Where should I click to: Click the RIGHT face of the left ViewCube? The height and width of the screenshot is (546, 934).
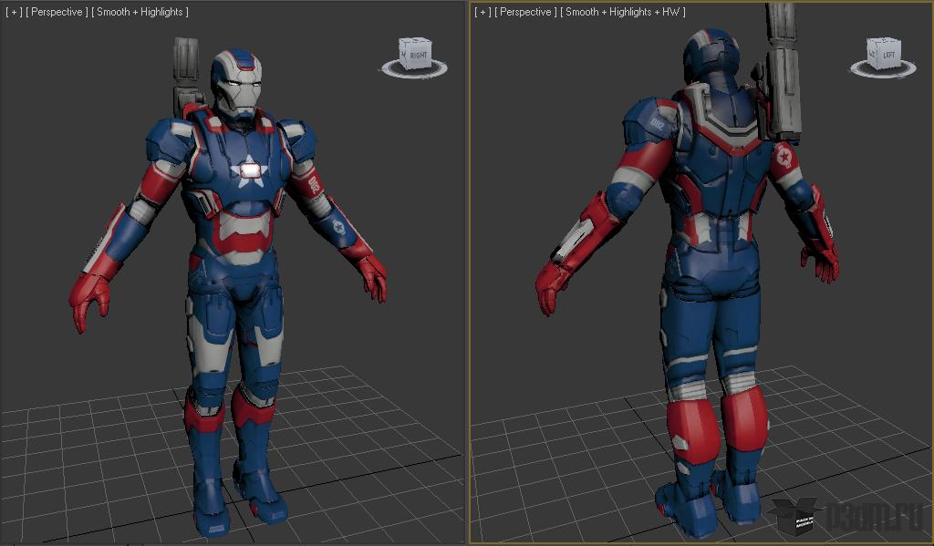coord(418,56)
